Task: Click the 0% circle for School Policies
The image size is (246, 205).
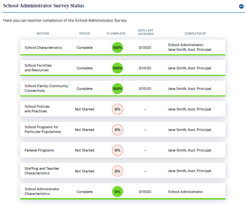Action: pos(117,109)
